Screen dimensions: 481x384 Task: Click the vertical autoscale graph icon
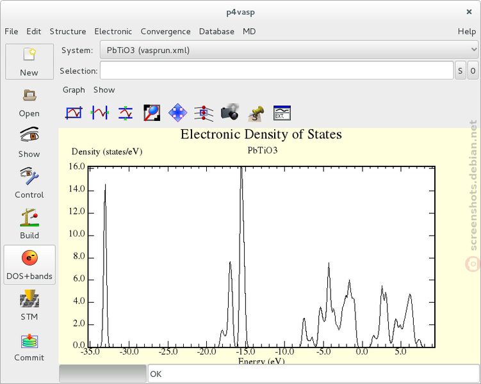pos(126,113)
